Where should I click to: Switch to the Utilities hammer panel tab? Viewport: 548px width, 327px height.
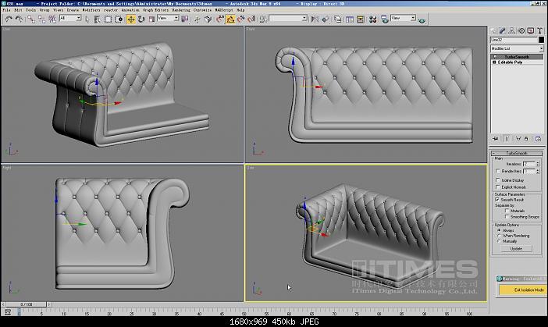540,30
